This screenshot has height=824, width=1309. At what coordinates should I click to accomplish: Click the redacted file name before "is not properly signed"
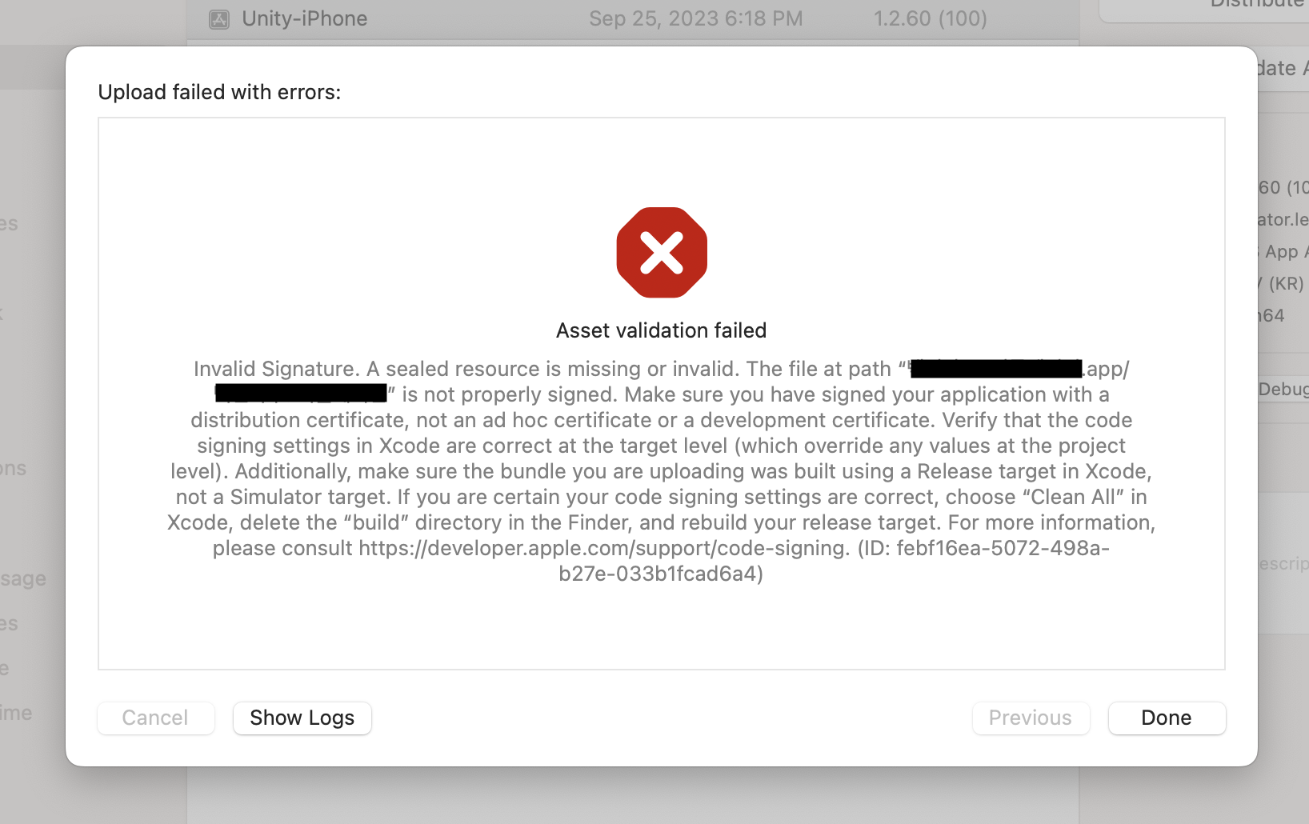coord(301,394)
